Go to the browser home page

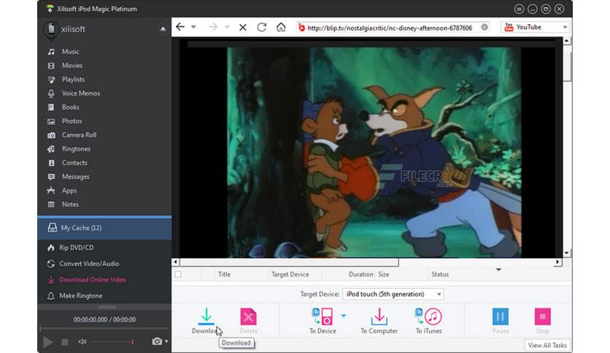click(281, 27)
